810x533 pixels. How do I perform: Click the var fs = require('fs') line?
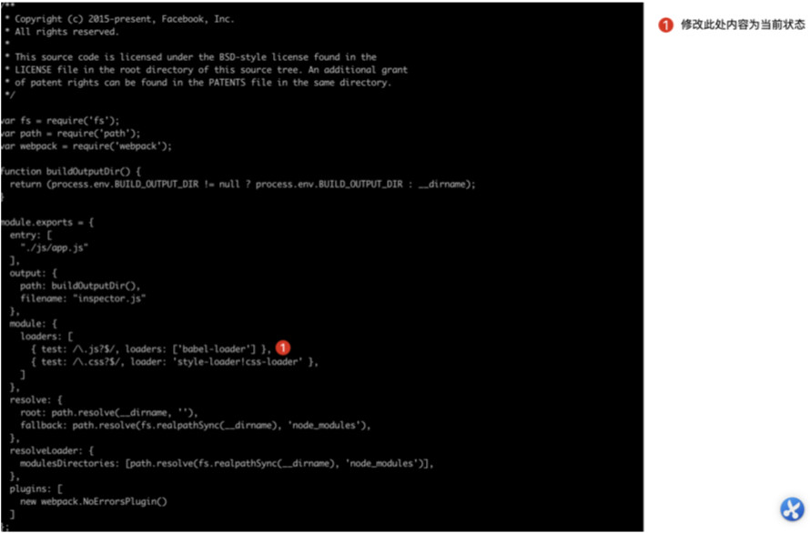click(60, 121)
